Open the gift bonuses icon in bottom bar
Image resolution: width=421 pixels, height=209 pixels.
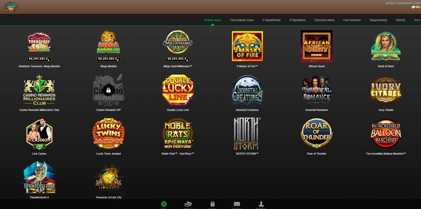212,204
